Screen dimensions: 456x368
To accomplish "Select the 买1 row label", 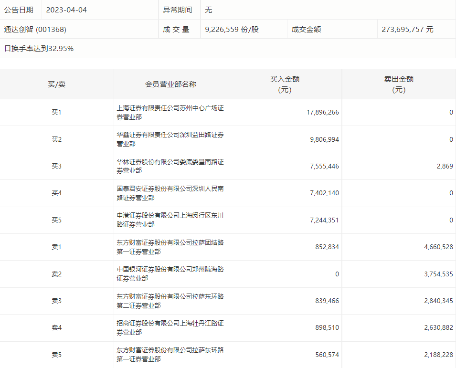I will 57,112.
